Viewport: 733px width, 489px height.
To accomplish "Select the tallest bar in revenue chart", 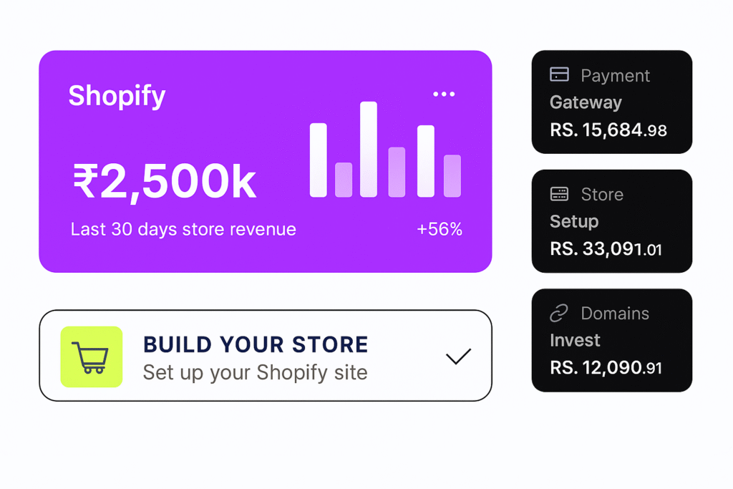I will click(369, 149).
